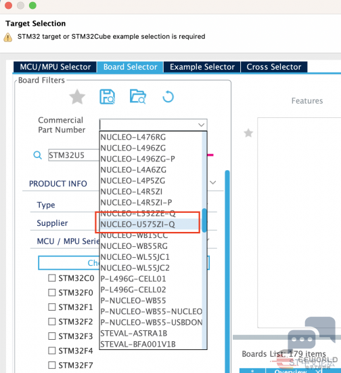This screenshot has height=373, width=341.
Task: Click the warning triangle icon near the message
Action: pos(8,37)
